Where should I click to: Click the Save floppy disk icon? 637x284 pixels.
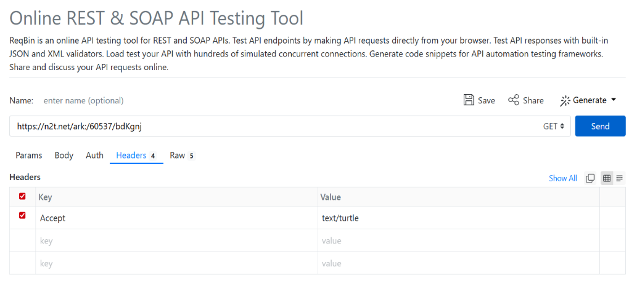[x=469, y=100]
